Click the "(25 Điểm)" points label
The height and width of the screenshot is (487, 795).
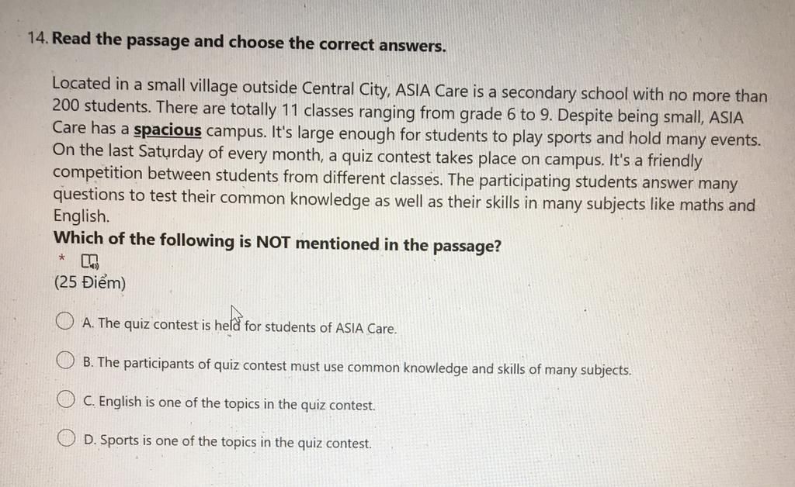click(89, 282)
